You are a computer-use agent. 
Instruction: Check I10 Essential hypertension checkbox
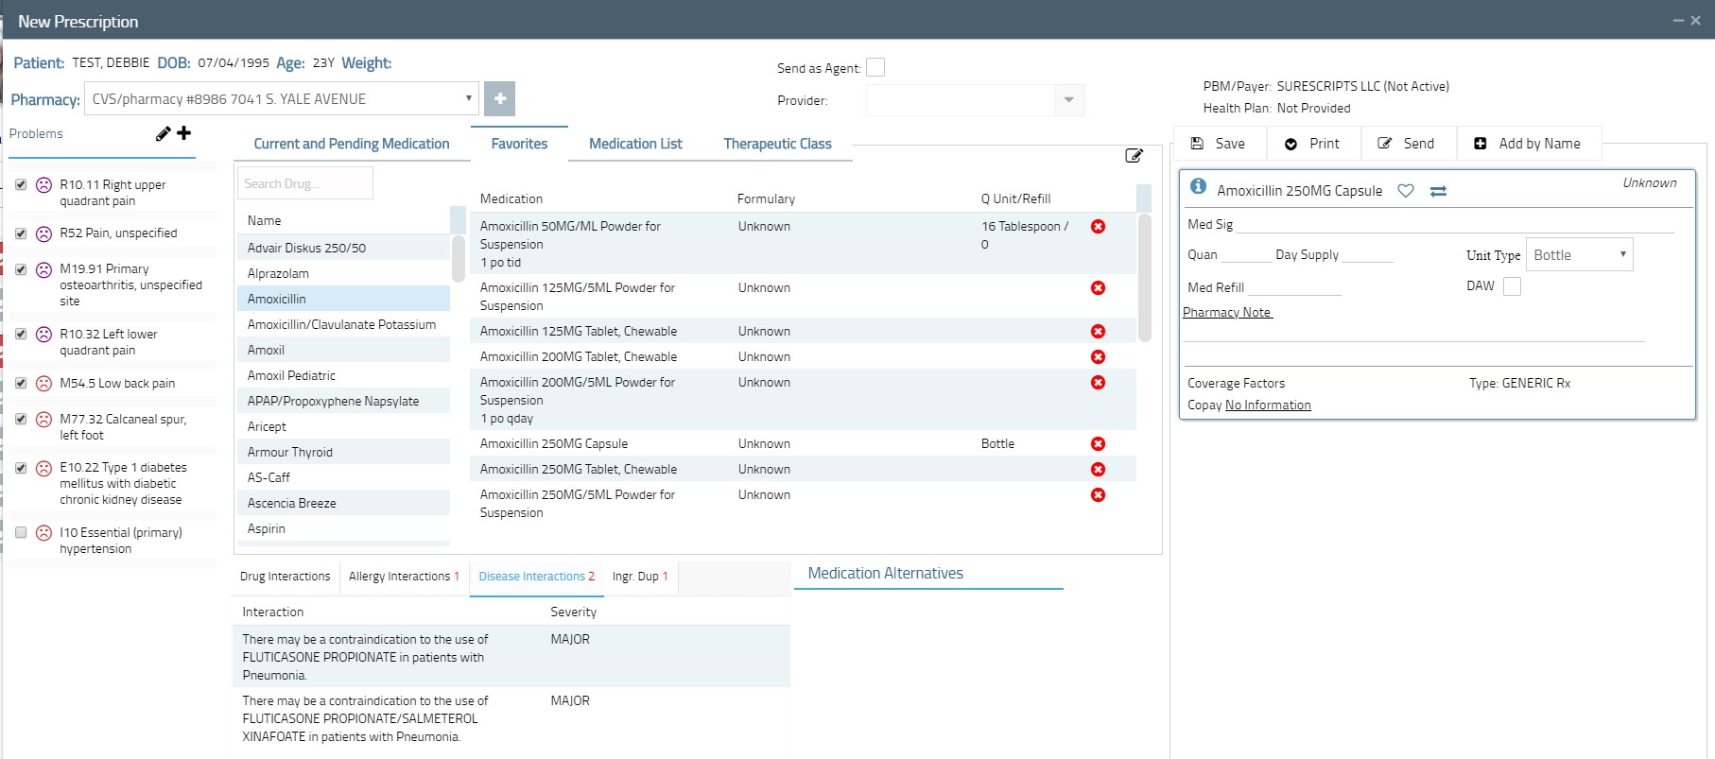(x=21, y=532)
